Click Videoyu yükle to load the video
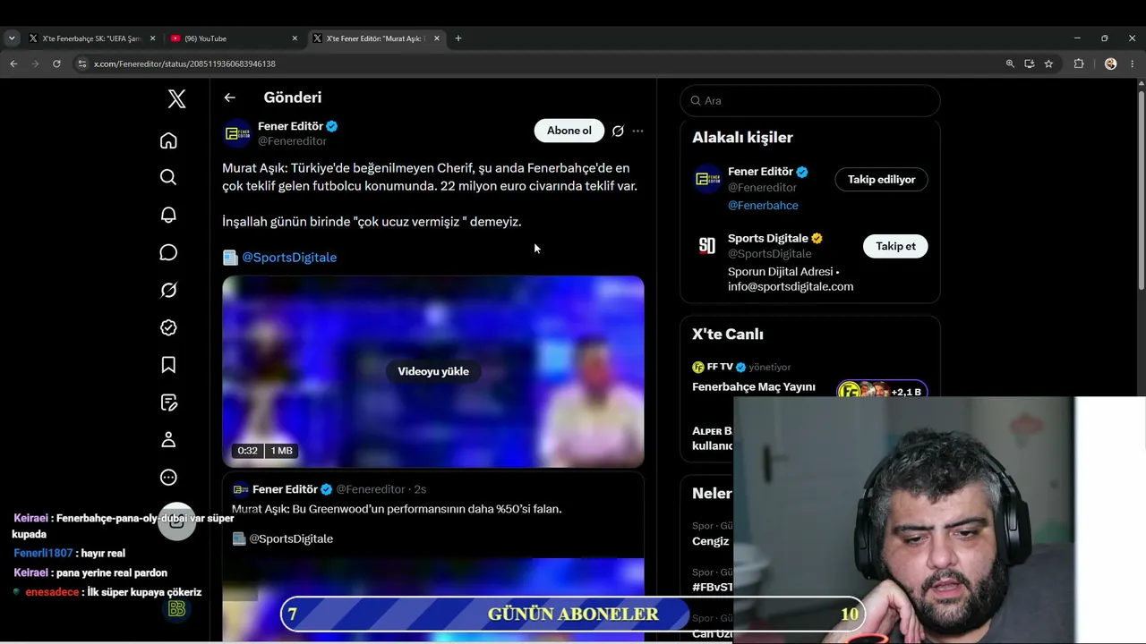The image size is (1146, 644). pos(433,371)
